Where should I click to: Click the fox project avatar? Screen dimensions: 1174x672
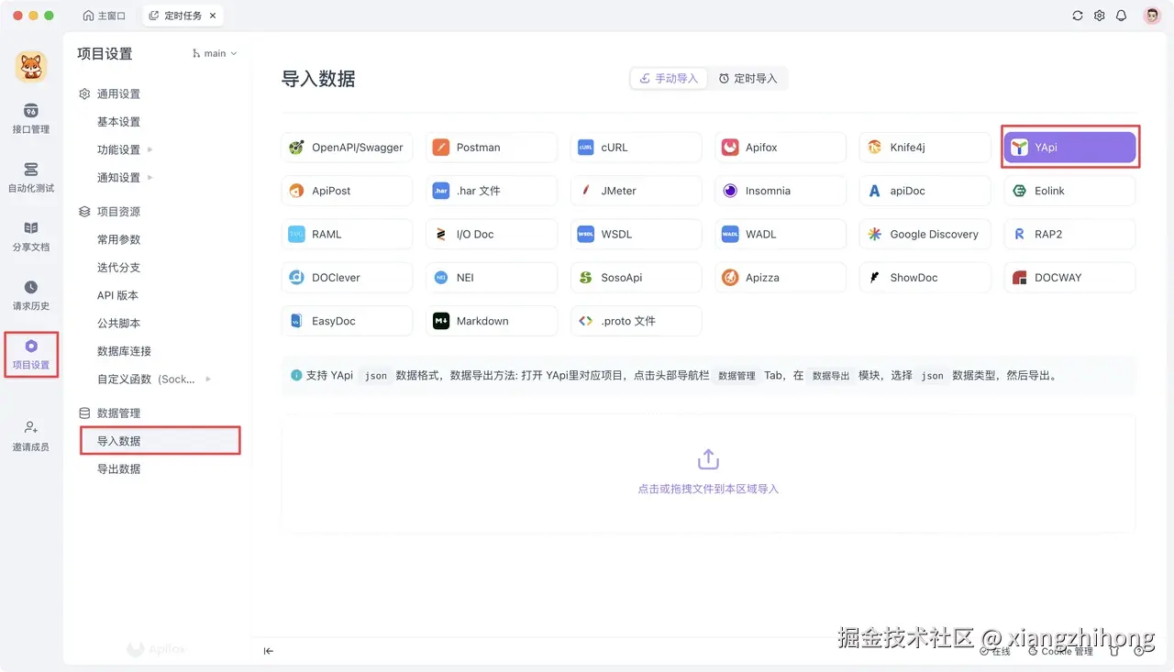[x=31, y=66]
